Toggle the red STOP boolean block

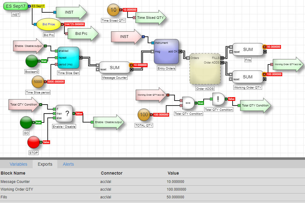click(x=34, y=142)
